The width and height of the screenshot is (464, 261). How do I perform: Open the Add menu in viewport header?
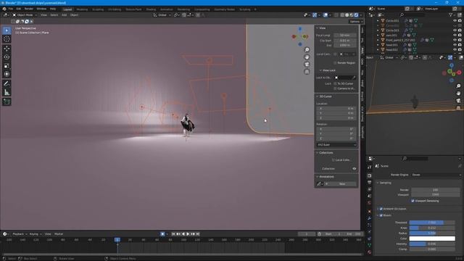point(64,14)
